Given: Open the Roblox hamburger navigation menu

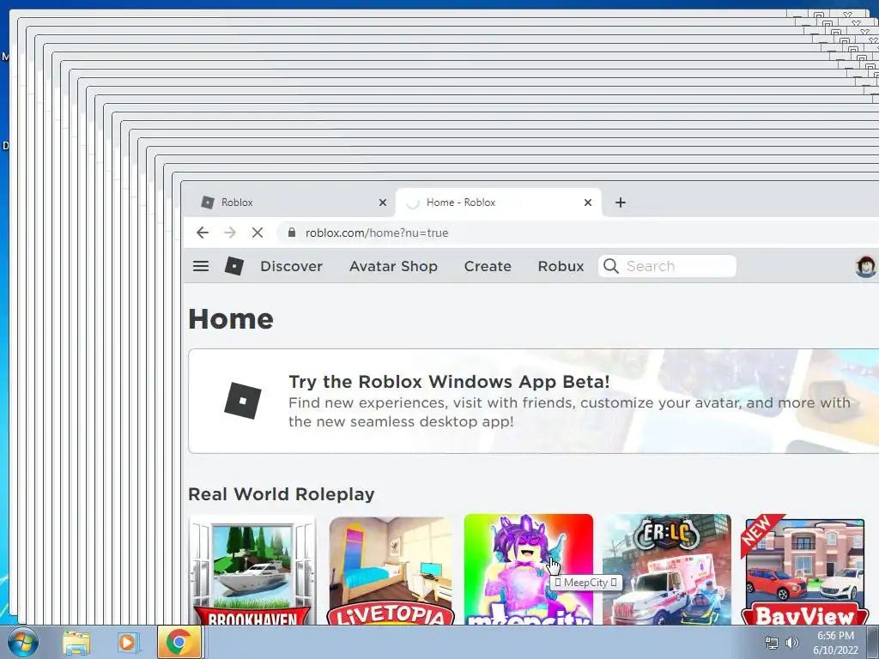Looking at the screenshot, I should pyautogui.click(x=201, y=266).
